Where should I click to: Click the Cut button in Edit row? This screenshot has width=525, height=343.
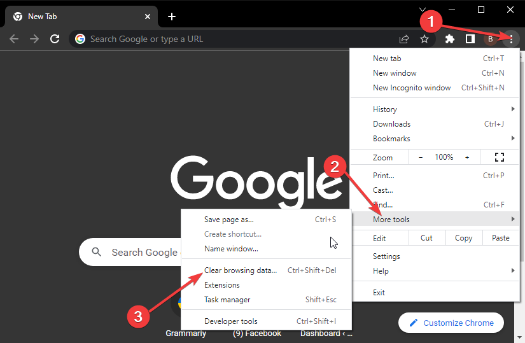(426, 238)
